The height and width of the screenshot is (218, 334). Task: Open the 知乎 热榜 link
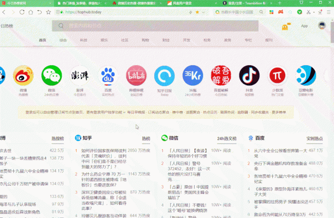(x=146, y=138)
